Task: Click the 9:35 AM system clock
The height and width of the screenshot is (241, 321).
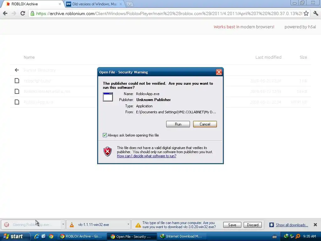Action: point(309,236)
